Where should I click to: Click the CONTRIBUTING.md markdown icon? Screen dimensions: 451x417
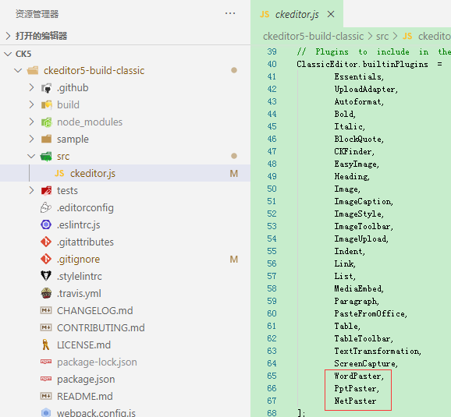[46, 327]
